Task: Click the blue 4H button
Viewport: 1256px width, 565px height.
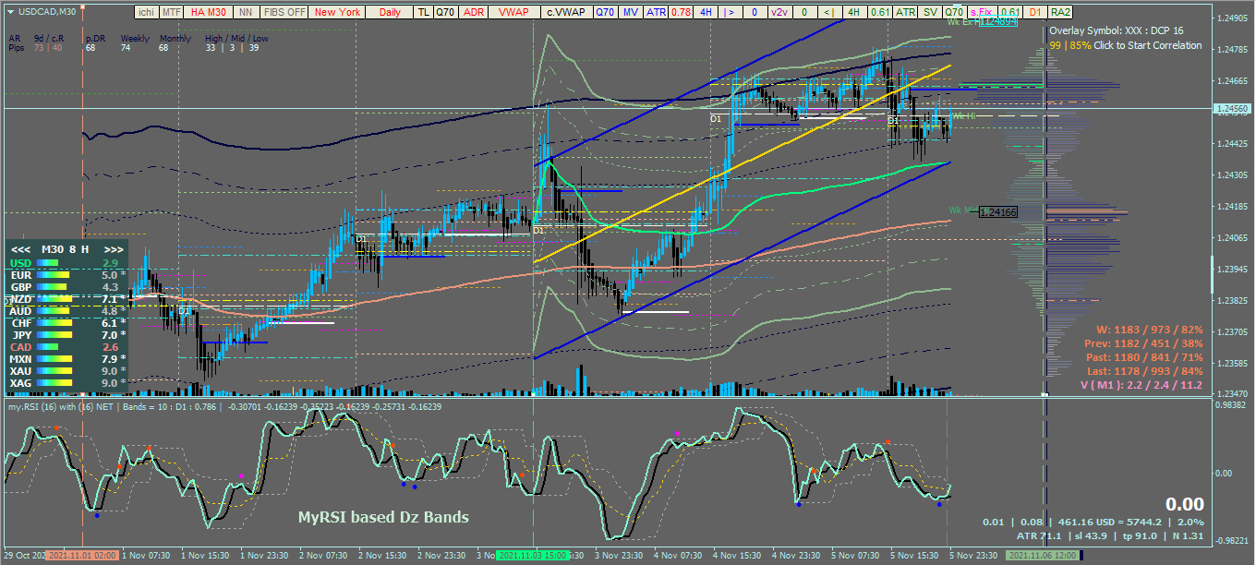Action: tap(706, 13)
